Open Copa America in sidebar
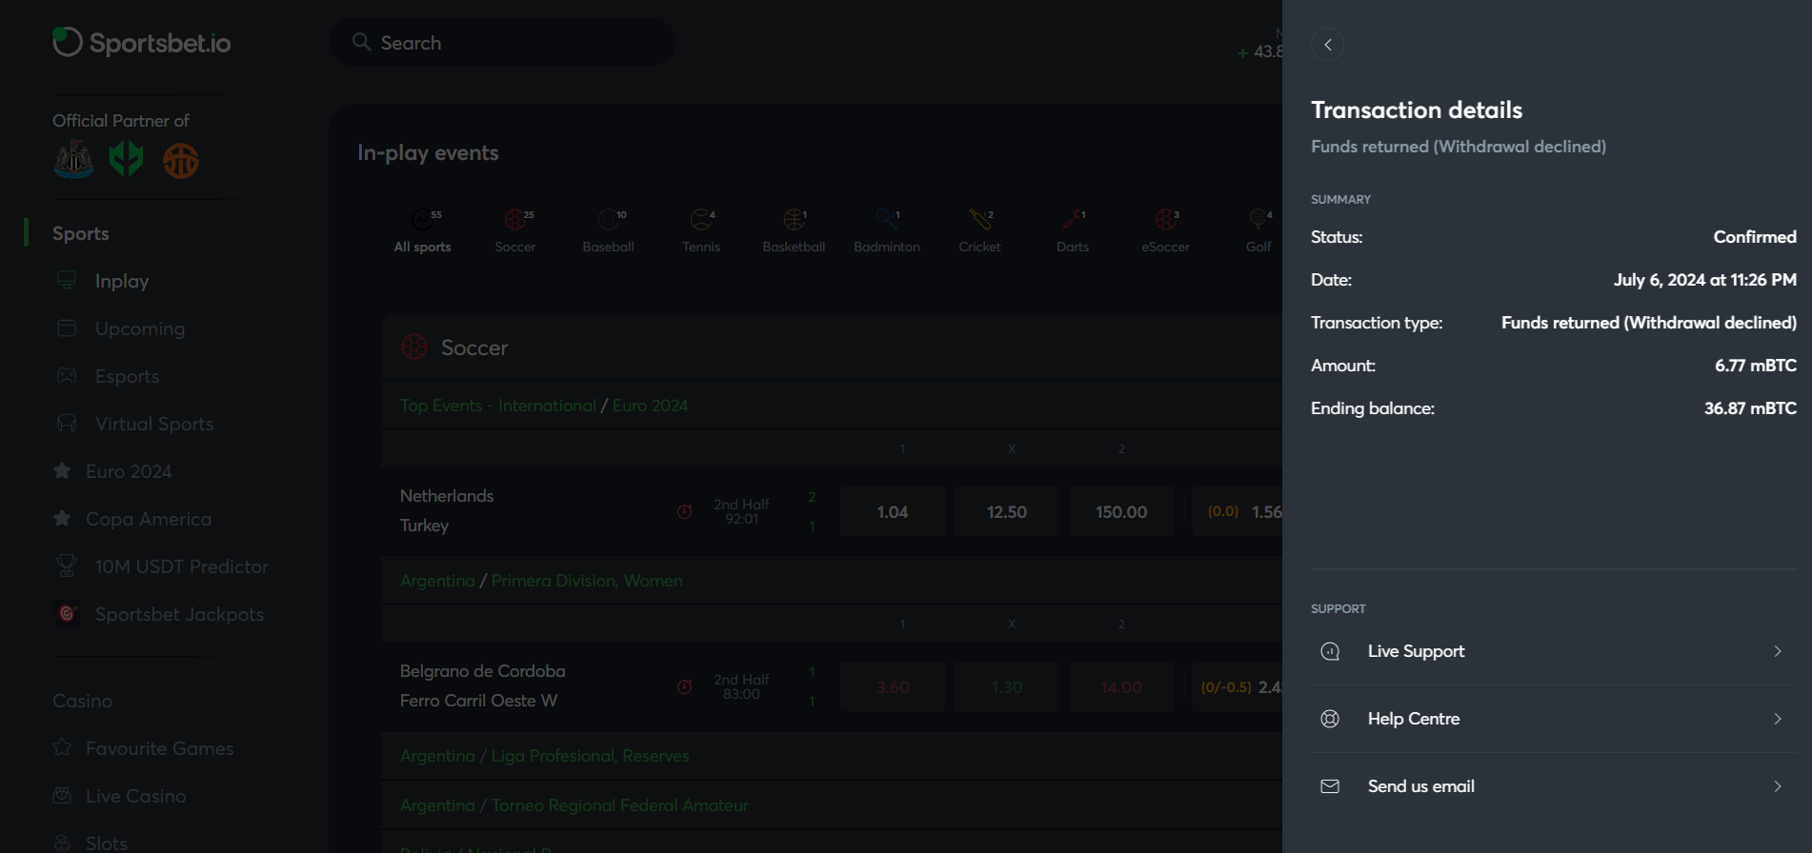 [x=149, y=519]
